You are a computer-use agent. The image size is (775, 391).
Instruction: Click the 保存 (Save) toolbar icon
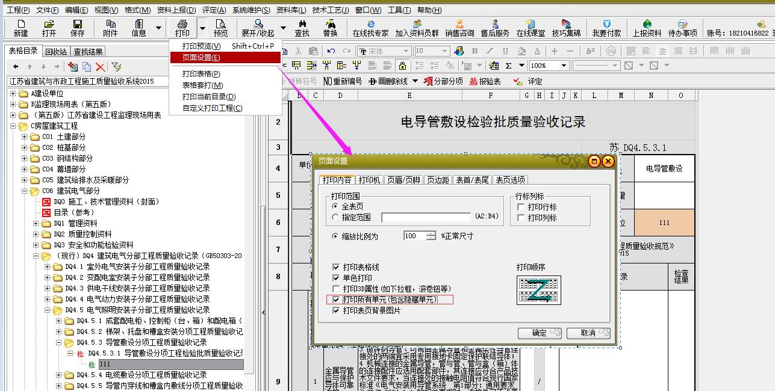pos(77,28)
